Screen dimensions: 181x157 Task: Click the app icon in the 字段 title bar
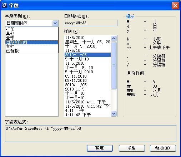4,5
